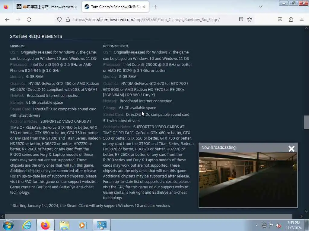Click minimum "61 GB available space" text
Viewport: 309px width, 231px height.
coord(45,102)
